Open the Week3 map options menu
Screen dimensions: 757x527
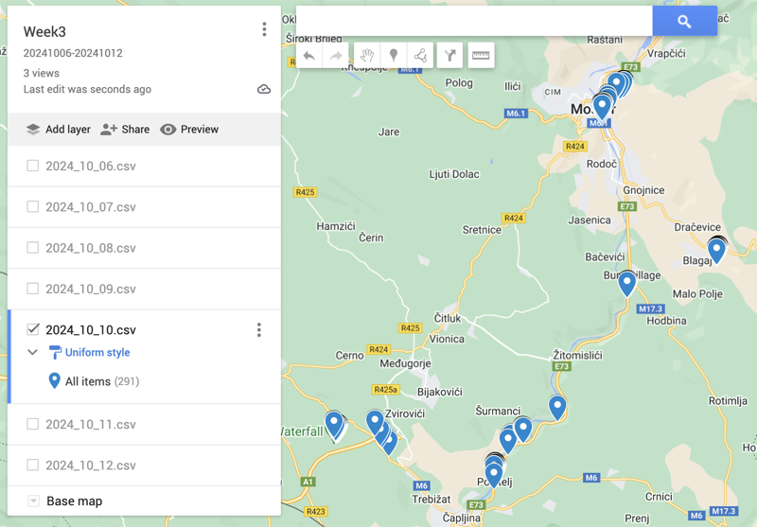click(x=264, y=30)
